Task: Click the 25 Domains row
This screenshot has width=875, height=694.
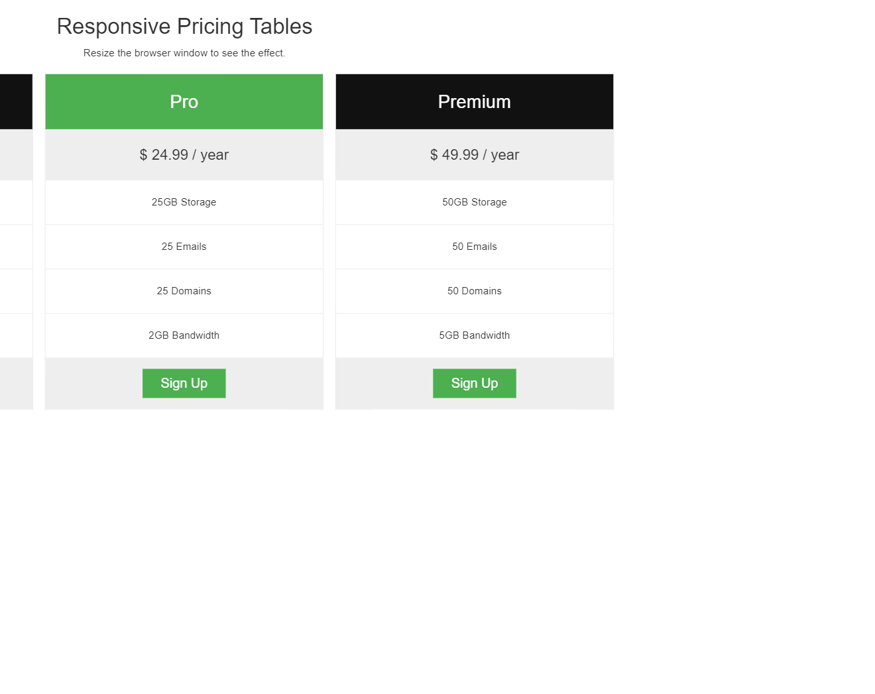Action: [x=184, y=291]
